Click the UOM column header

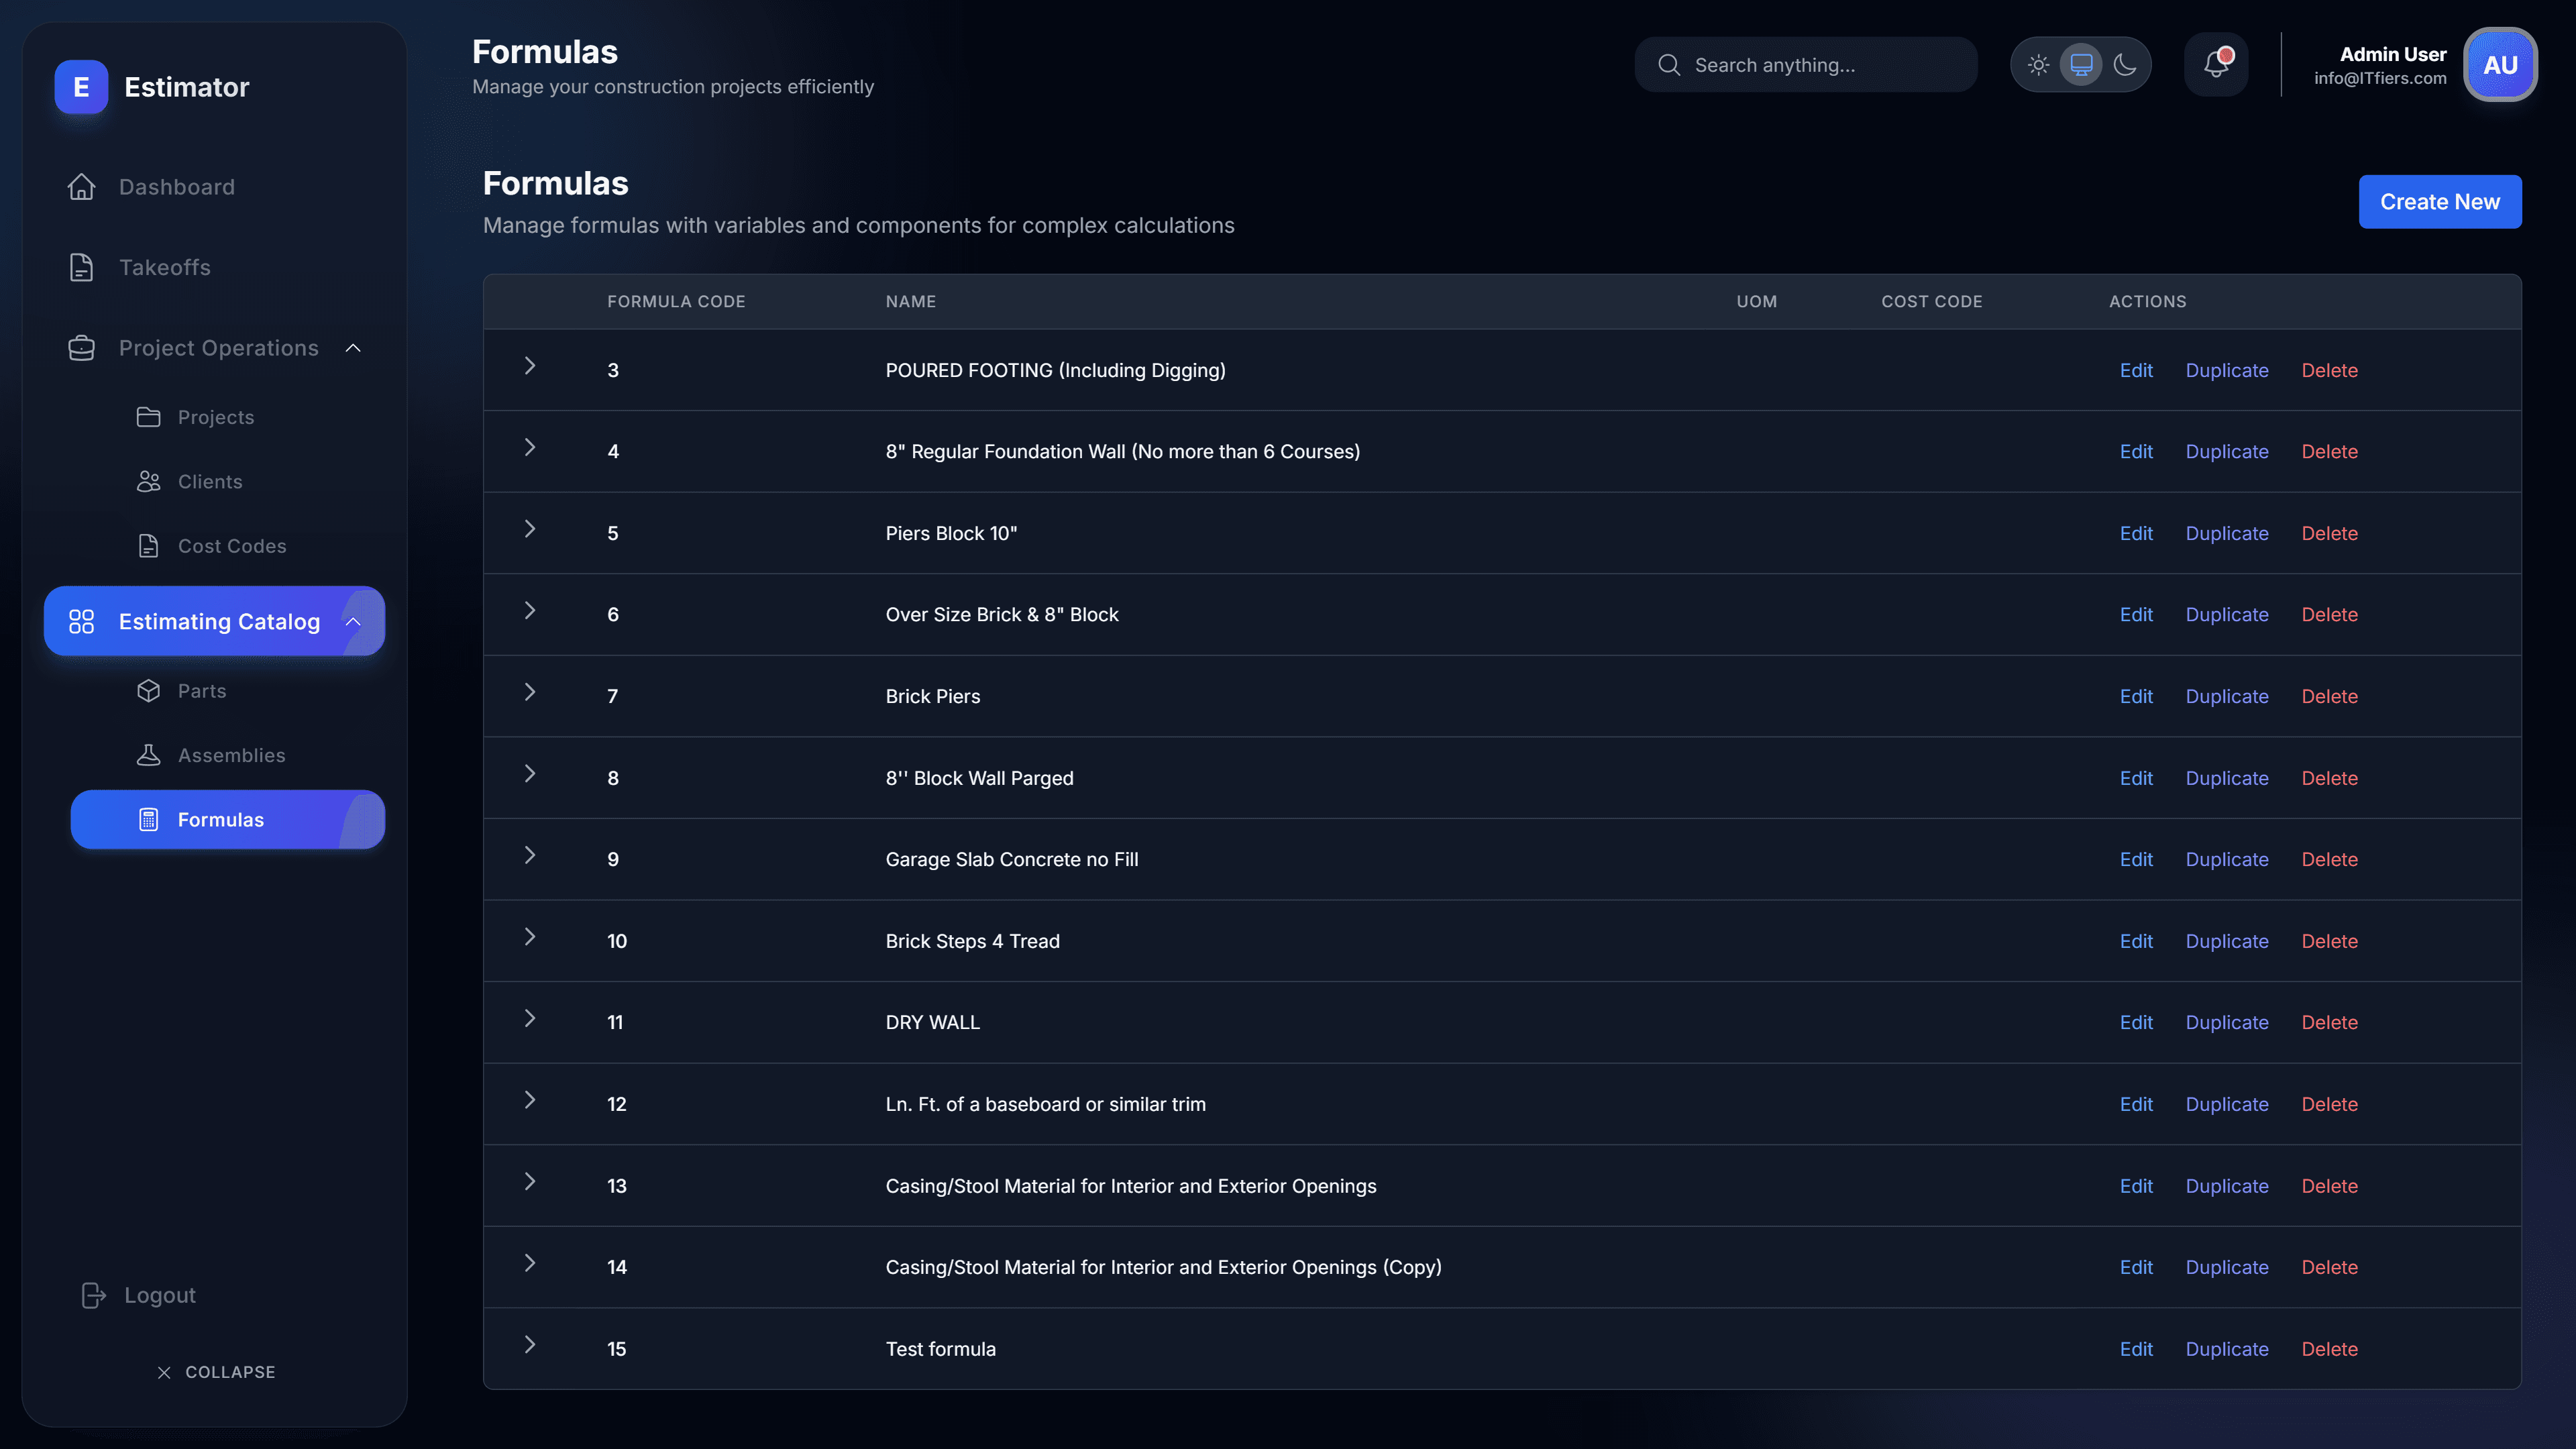[1756, 301]
